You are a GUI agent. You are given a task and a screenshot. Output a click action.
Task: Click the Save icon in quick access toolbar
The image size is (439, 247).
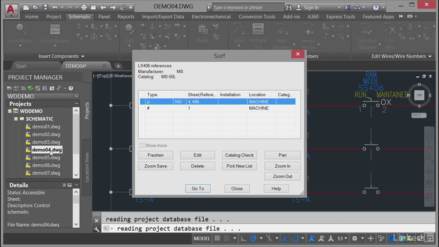point(45,7)
